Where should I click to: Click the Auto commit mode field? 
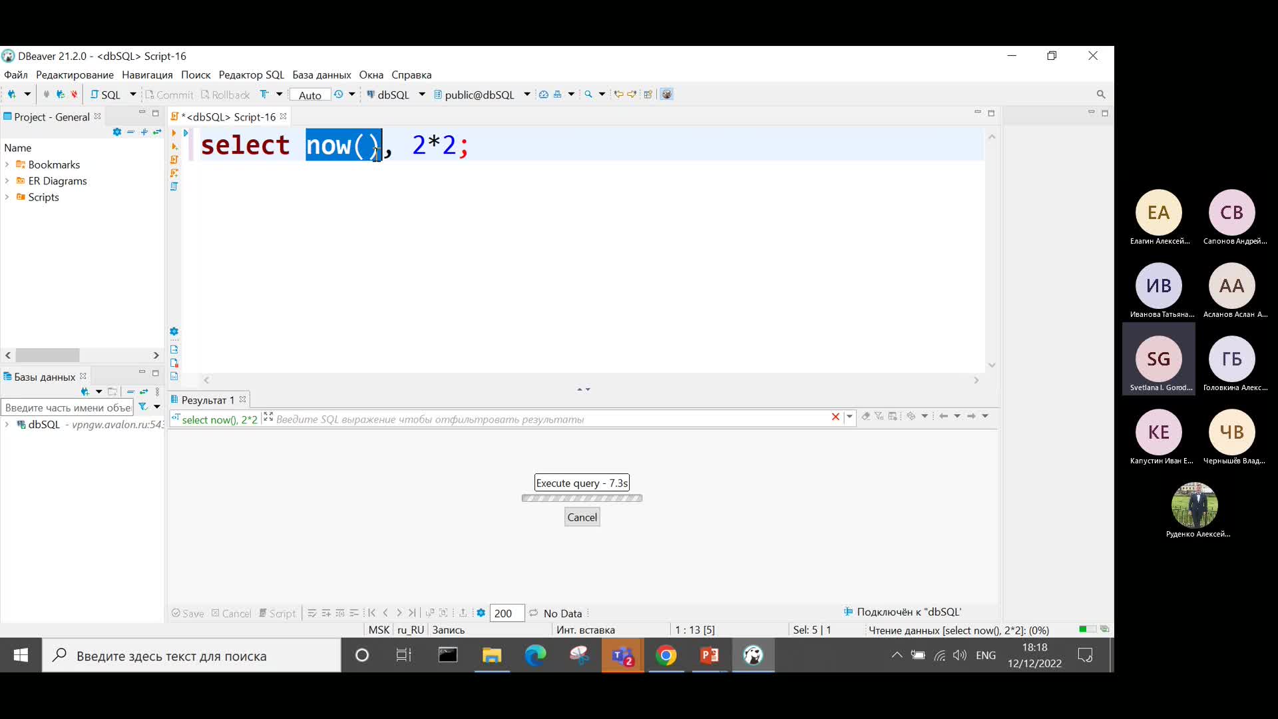(310, 95)
